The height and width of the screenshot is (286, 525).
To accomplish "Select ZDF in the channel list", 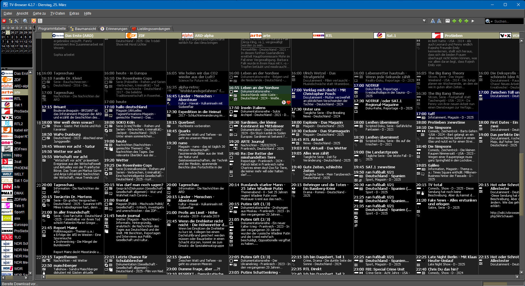I will (15, 80).
